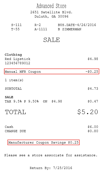Select the bold Clothing category label
Image resolution: width=103 pixels, height=173 pixels.
point(13,55)
